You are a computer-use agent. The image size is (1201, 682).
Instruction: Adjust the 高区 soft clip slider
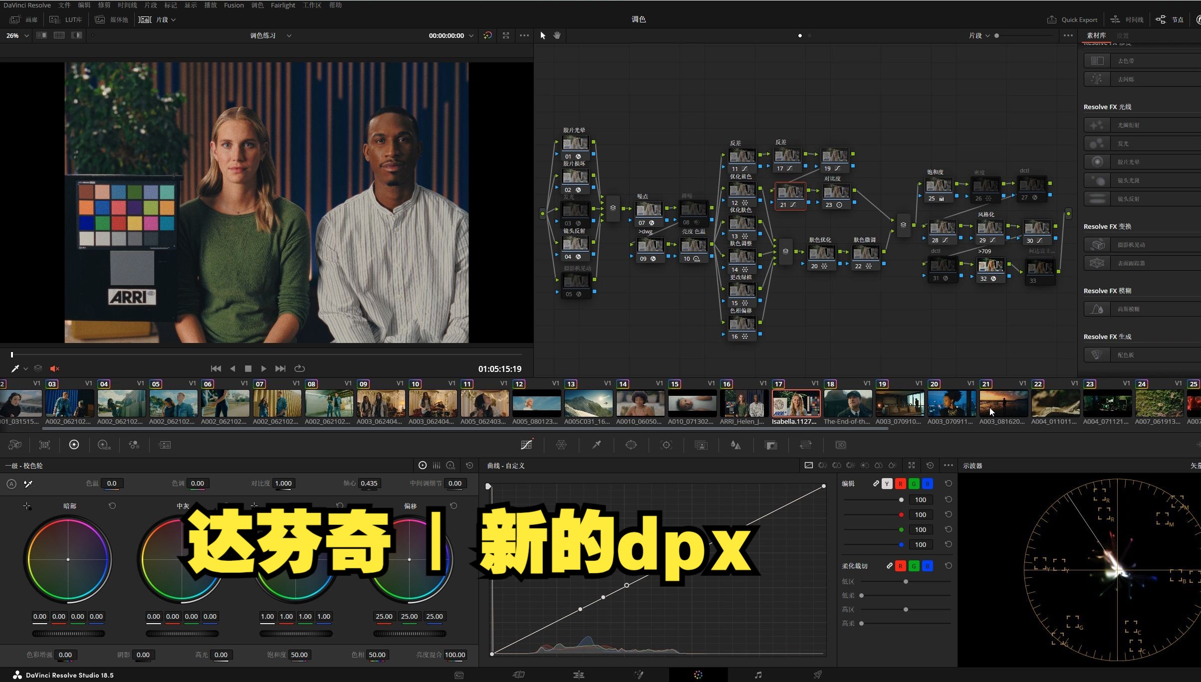click(x=906, y=609)
